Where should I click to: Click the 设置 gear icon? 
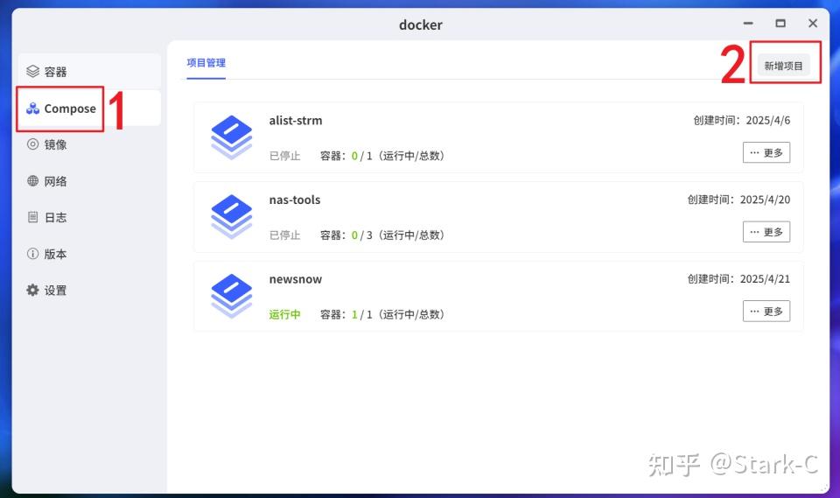[x=32, y=290]
